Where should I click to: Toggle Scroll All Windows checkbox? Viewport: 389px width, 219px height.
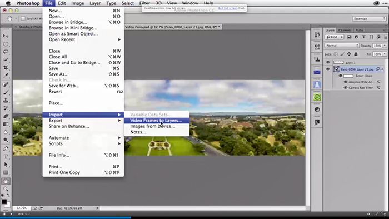(x=23, y=18)
